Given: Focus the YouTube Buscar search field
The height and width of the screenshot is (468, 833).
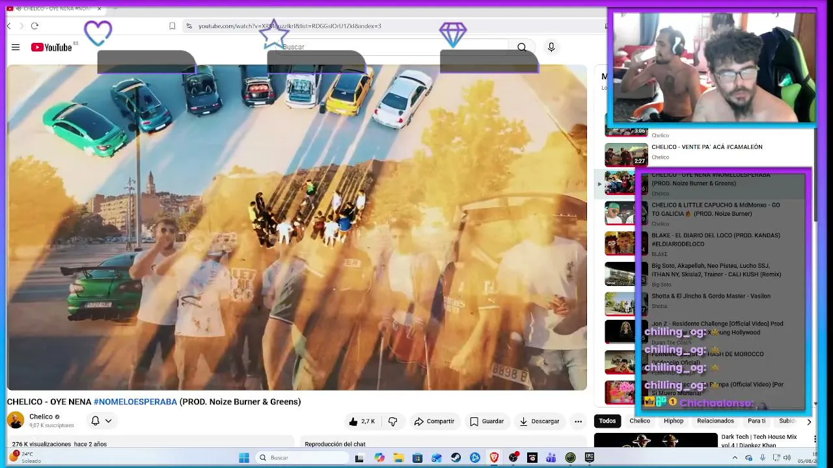Looking at the screenshot, I should (394, 47).
